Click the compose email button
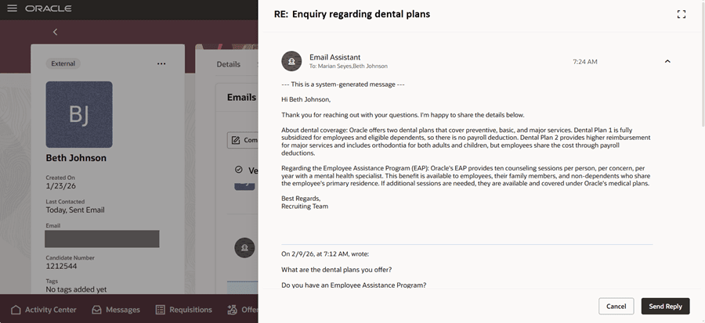This screenshot has height=323, width=705. pos(243,140)
